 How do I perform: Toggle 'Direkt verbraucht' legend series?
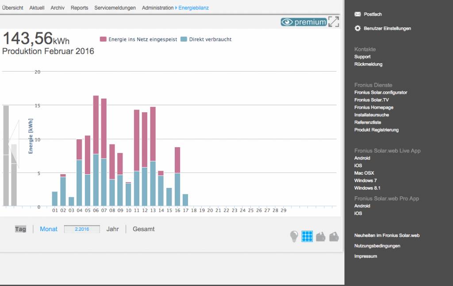pos(206,39)
